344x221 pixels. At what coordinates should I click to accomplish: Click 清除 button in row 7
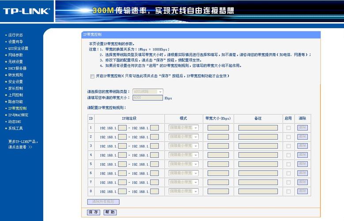click(302, 182)
